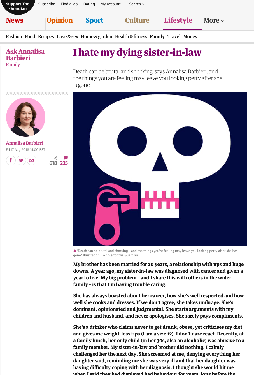This screenshot has height=375, width=254.
Task: Share article on Twitter icon
Action: point(21,160)
